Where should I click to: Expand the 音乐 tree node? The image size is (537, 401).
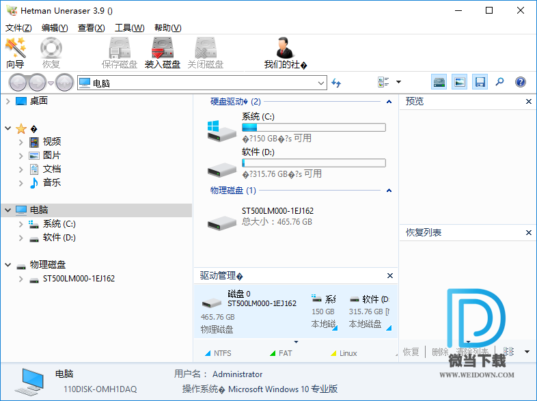point(21,183)
